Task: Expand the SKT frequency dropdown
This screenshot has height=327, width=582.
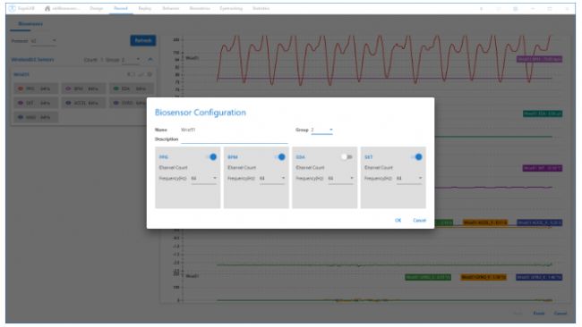Action: click(x=409, y=179)
